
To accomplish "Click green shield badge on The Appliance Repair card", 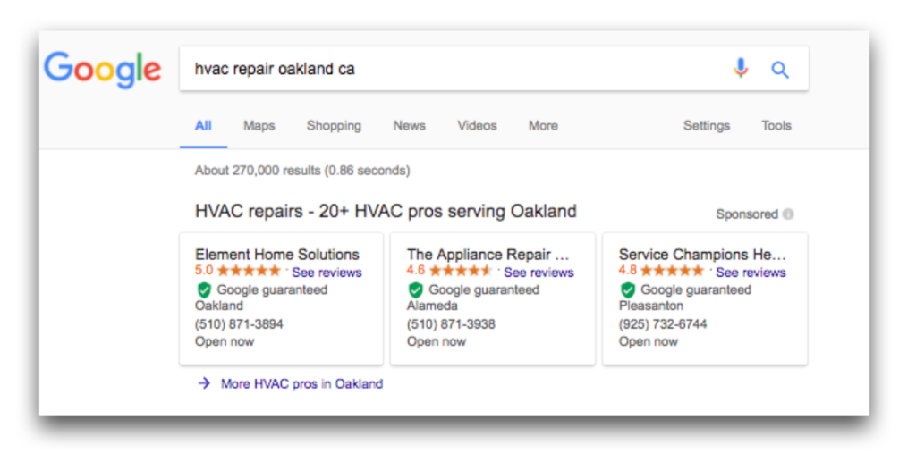I will point(415,289).
